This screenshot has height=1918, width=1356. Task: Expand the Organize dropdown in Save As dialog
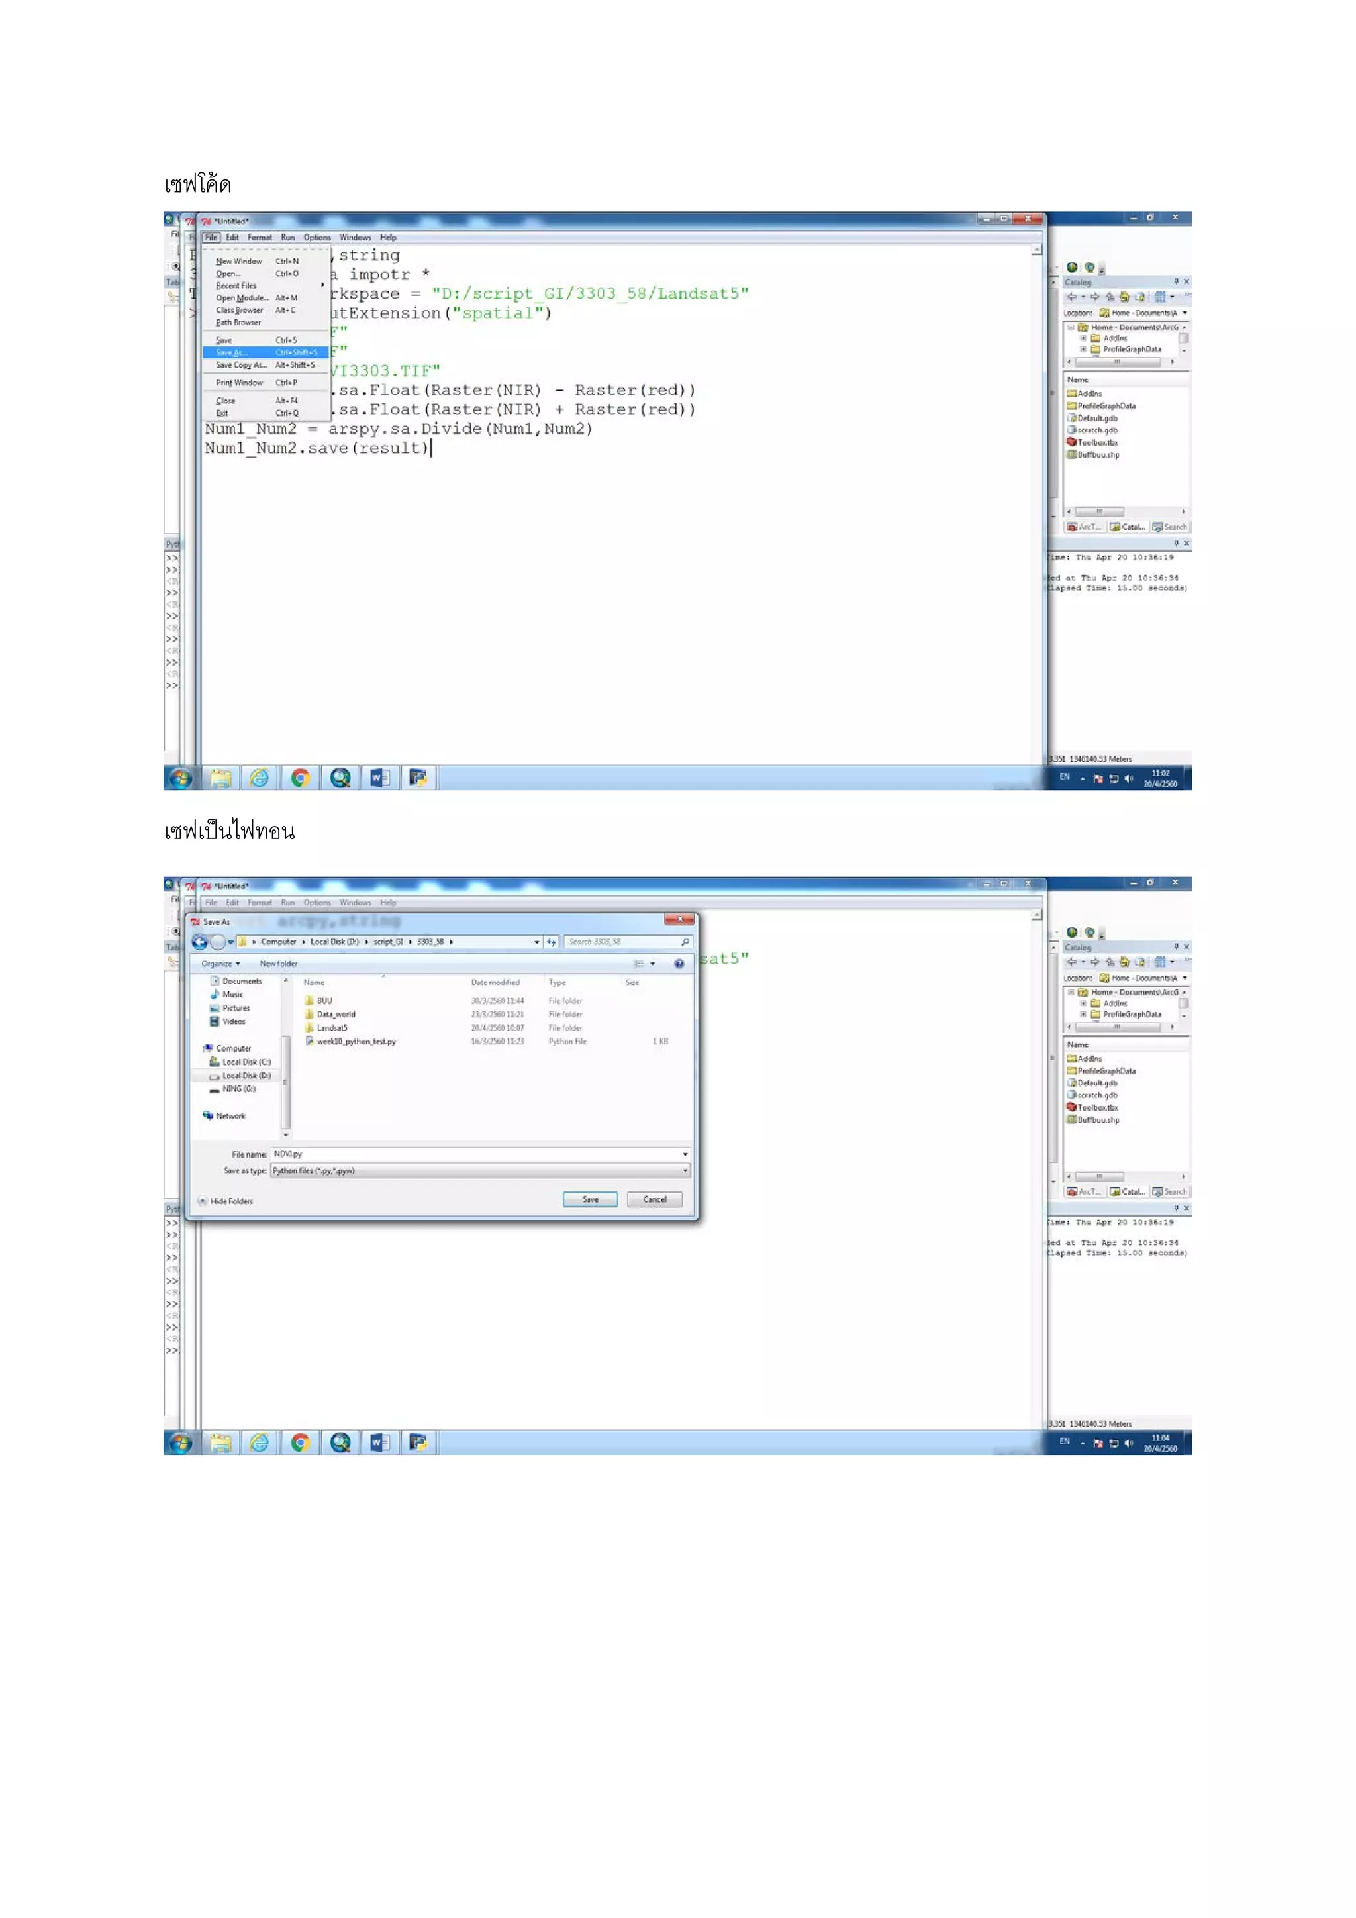click(220, 964)
